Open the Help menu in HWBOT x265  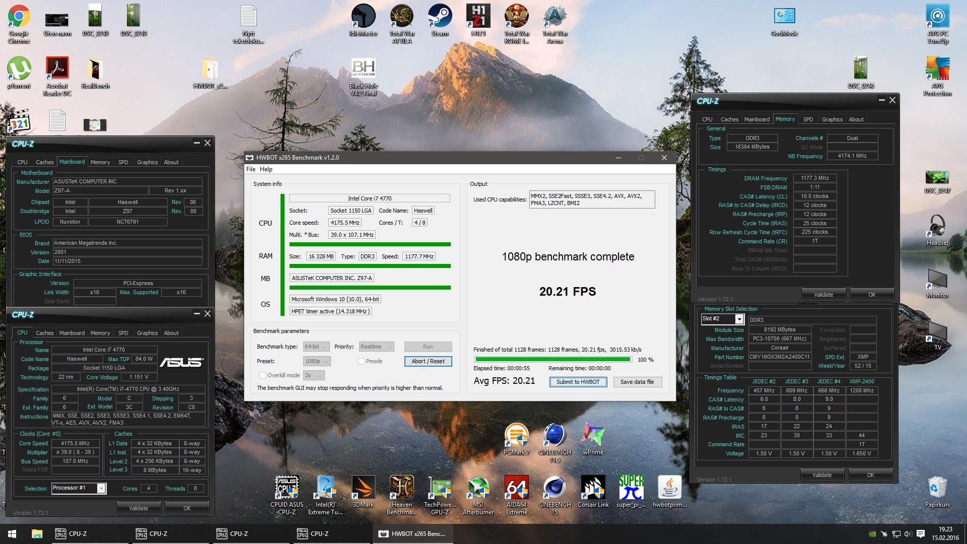click(266, 169)
